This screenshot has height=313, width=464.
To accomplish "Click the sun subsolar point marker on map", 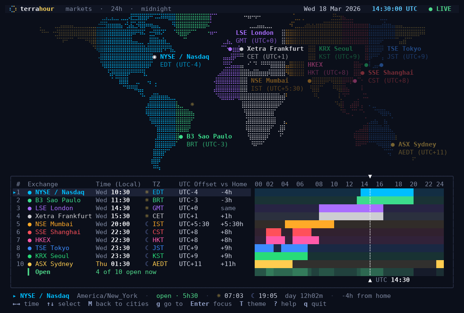I will (x=192, y=104).
